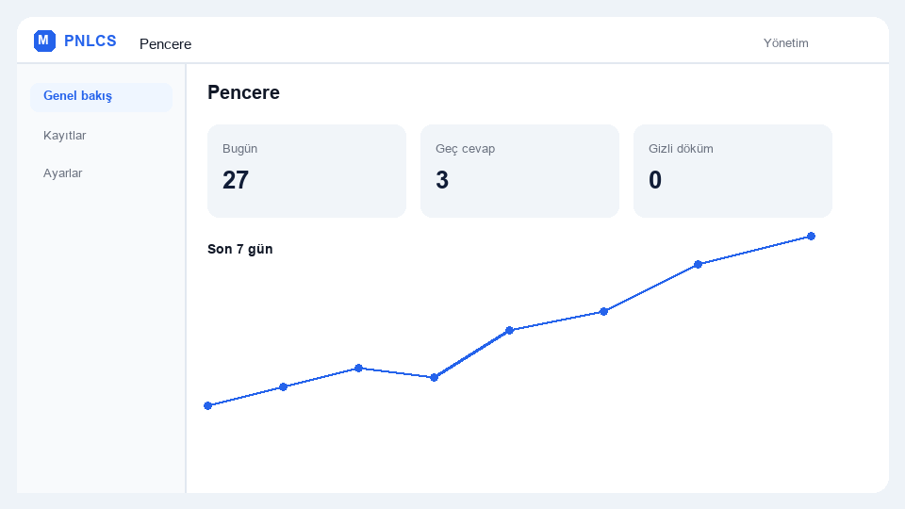Open the Pencere header item
905x509 pixels.
165,44
